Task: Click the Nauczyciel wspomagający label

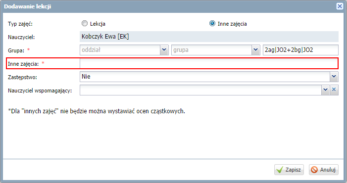Action: pos(40,91)
